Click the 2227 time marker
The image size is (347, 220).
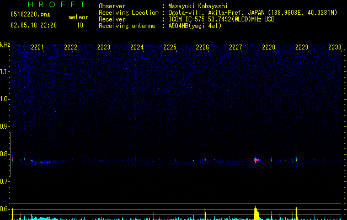click(236, 47)
